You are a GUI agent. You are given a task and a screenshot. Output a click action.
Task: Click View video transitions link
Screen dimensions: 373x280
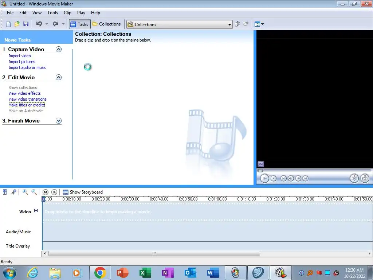point(28,99)
